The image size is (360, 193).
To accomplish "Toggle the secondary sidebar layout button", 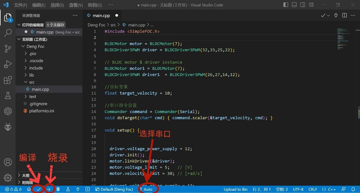I will tap(303, 5).
